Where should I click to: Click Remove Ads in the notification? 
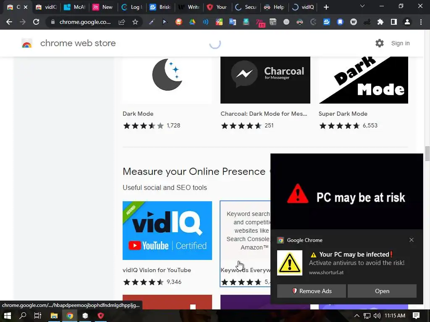point(311,291)
